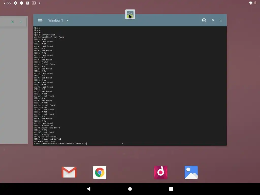Close the left background app card

click(12, 22)
